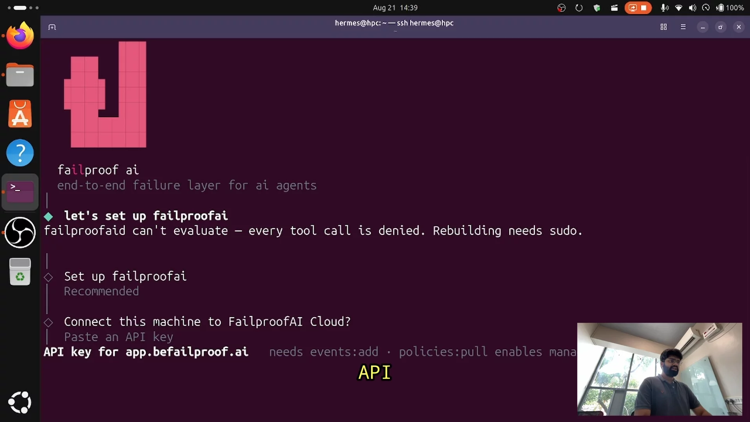Open OBS Studio from the dock

point(20,232)
